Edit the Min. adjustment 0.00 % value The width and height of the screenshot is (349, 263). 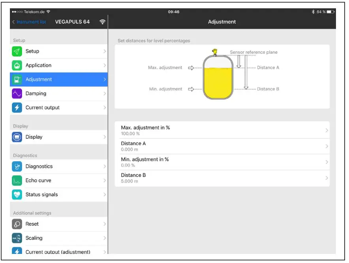[128, 165]
